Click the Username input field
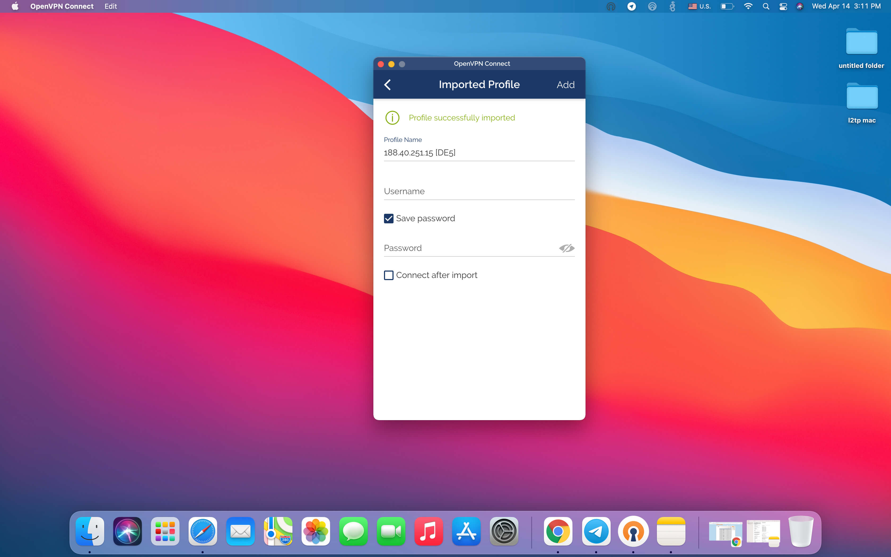 pyautogui.click(x=479, y=192)
